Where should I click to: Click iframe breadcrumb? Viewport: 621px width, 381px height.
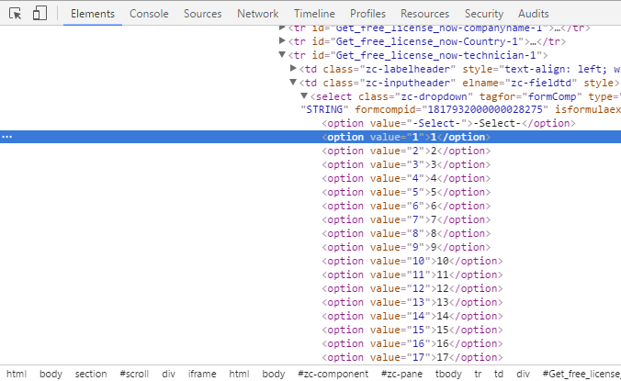[x=202, y=374]
